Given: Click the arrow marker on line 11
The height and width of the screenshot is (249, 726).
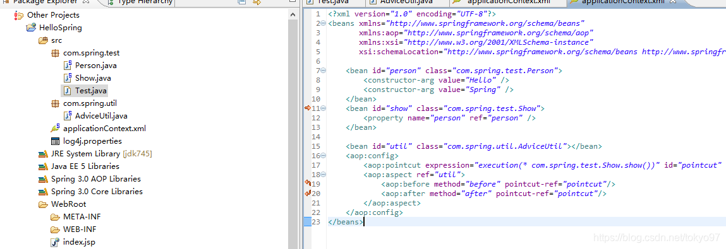Looking at the screenshot, I should 308,108.
